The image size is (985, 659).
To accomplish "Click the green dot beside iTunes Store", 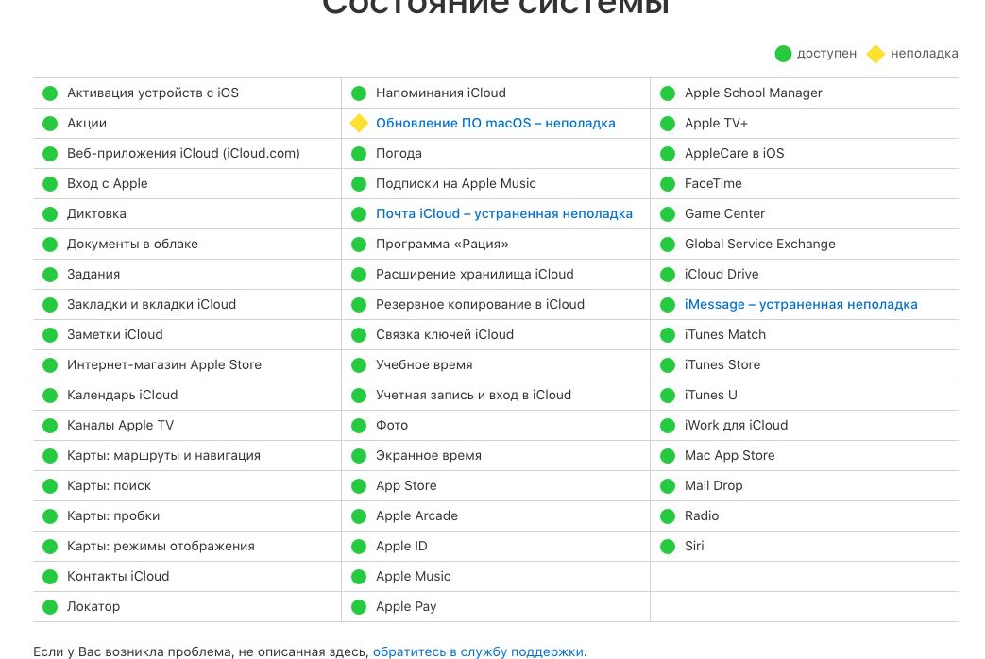I will tap(668, 364).
